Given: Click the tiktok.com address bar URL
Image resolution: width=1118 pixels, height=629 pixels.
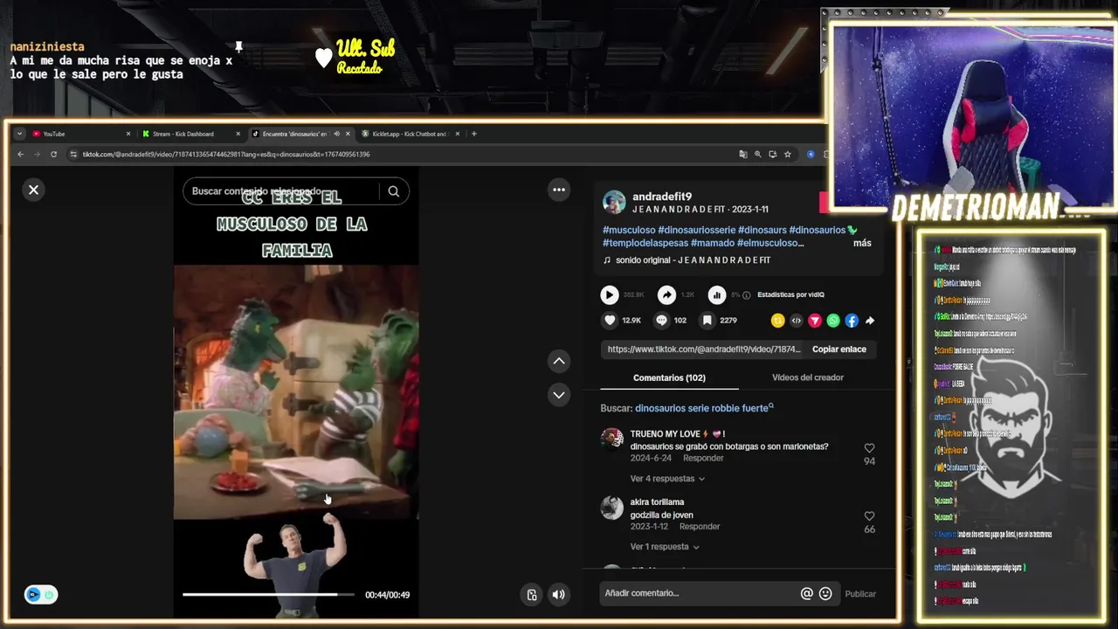Looking at the screenshot, I should tap(226, 154).
